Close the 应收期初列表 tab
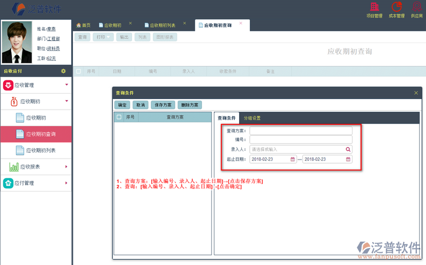Screen dimensions: 426x265 [184, 23]
